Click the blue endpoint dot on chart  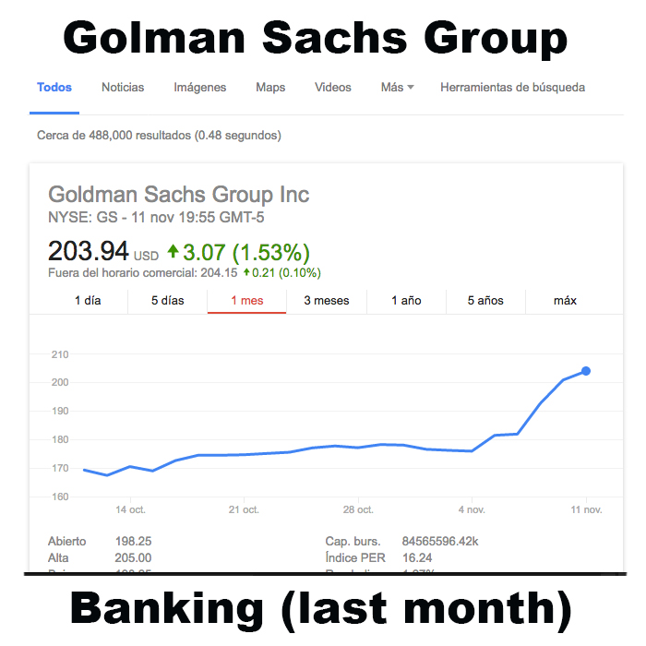pos(586,371)
